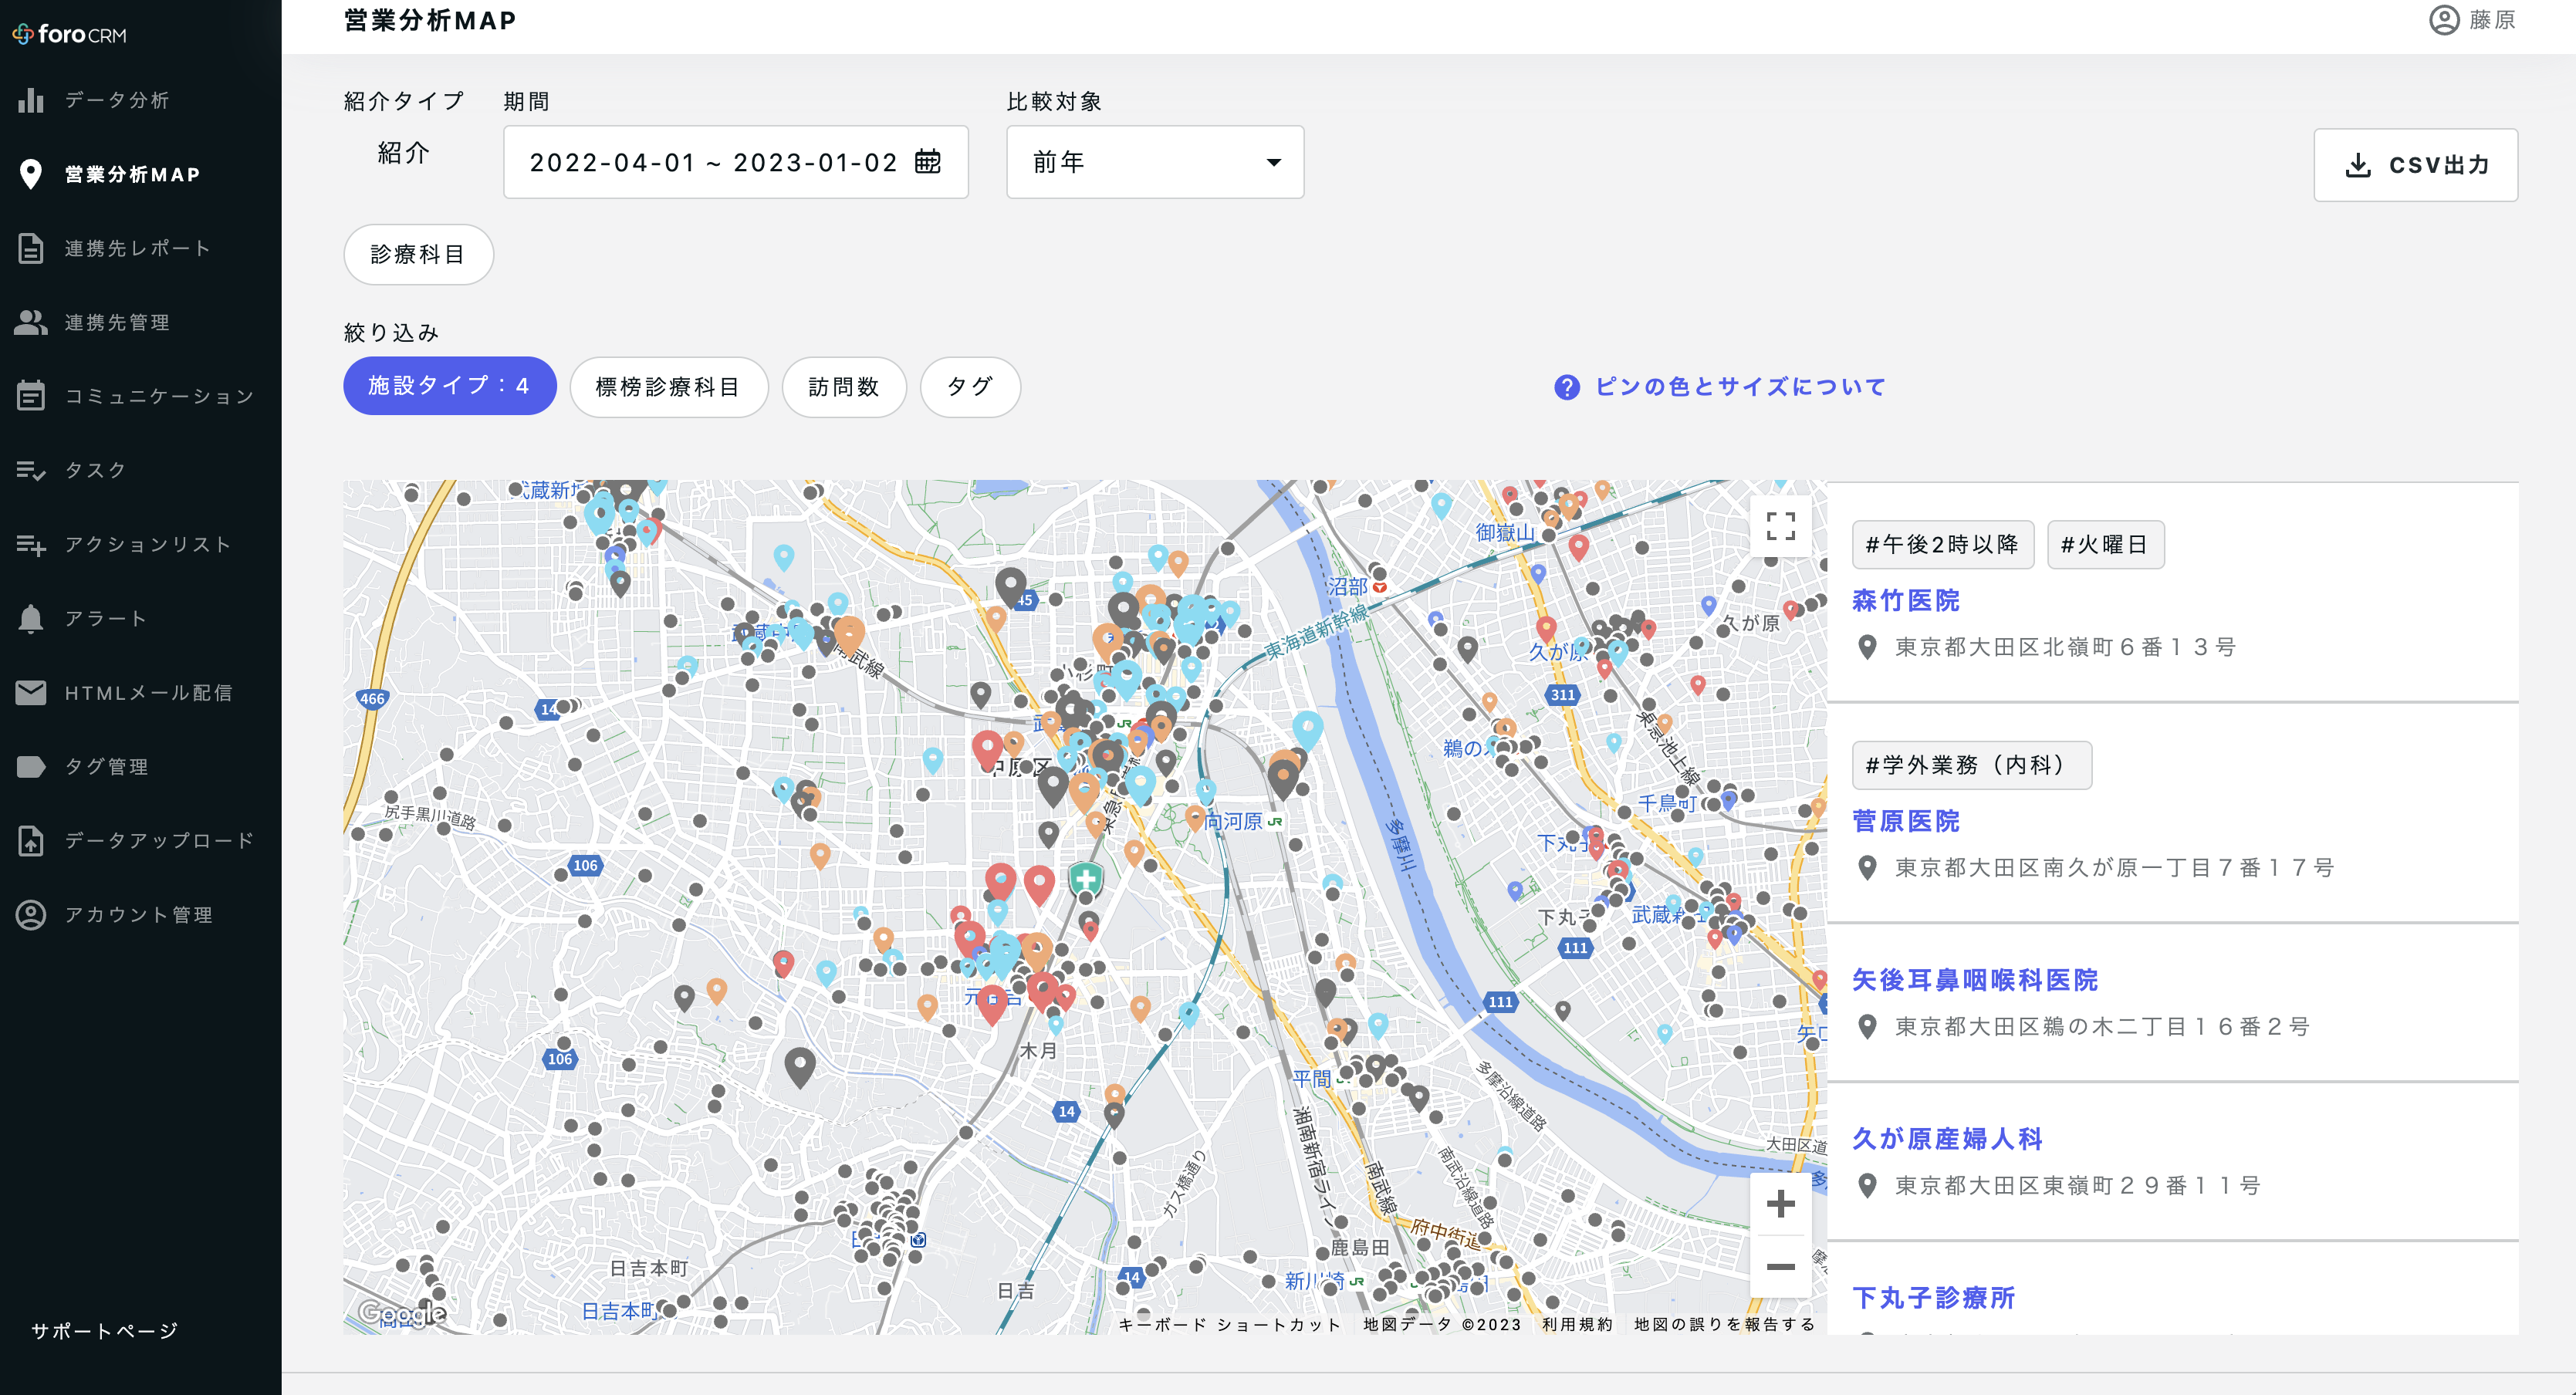
Task: Go to アラート menu item
Action: coord(106,618)
